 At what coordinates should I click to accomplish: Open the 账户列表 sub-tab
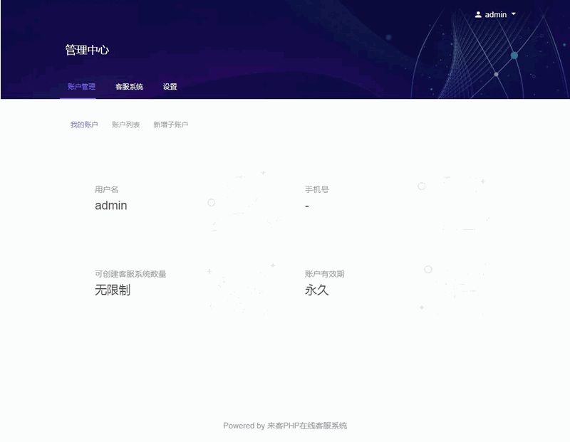click(x=125, y=125)
